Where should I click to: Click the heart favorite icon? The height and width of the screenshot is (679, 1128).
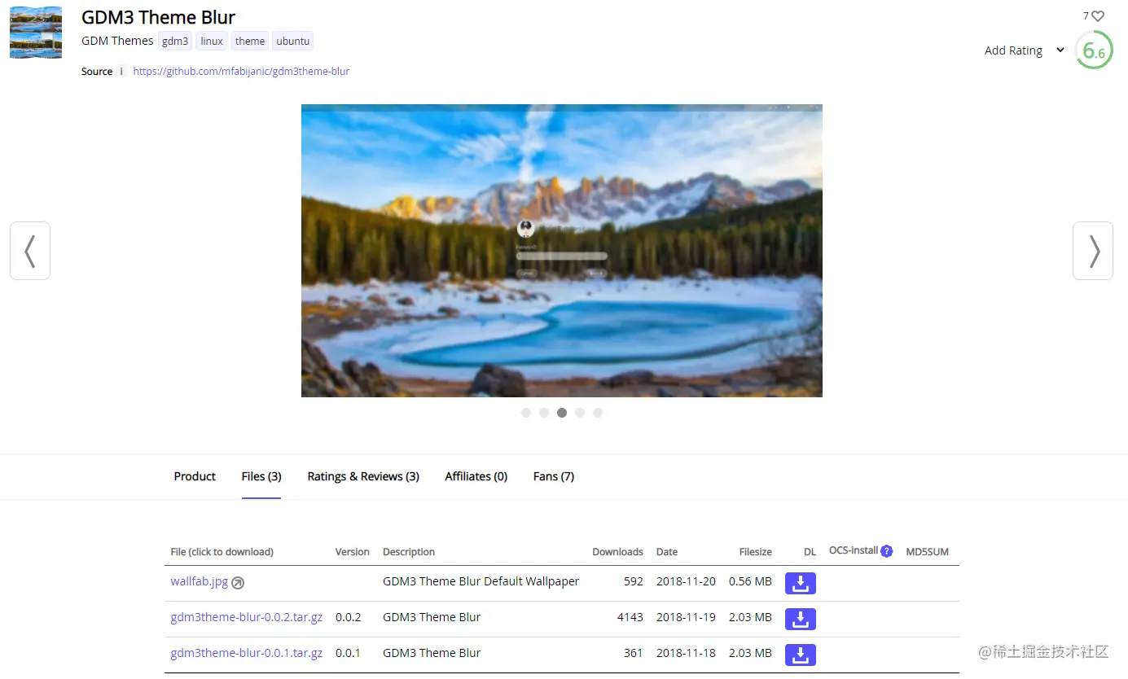click(1098, 16)
